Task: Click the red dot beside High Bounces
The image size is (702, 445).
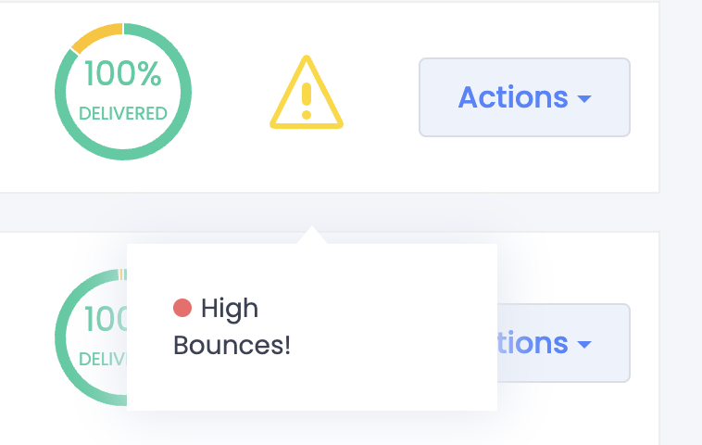Action: click(182, 308)
